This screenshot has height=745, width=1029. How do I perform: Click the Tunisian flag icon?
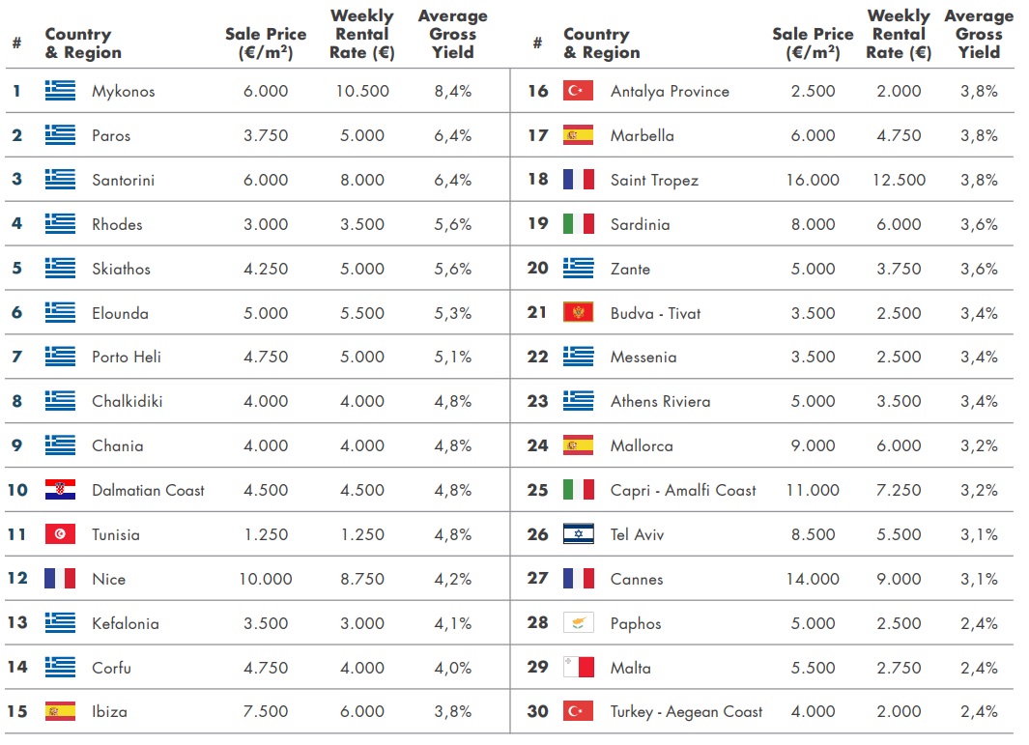pyautogui.click(x=60, y=534)
